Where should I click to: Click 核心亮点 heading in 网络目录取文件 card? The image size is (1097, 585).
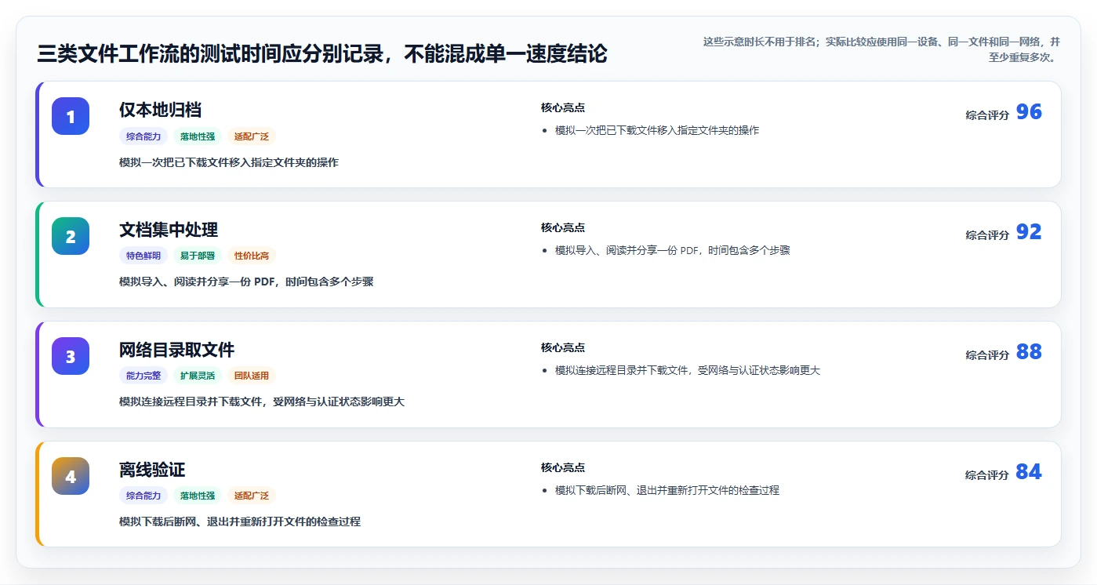(x=563, y=347)
